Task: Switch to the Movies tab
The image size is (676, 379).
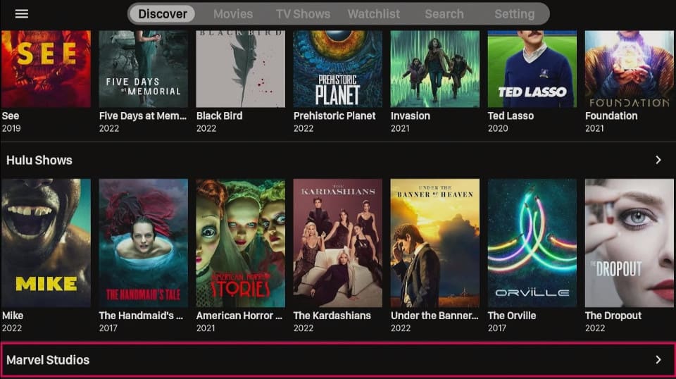Action: (x=233, y=14)
